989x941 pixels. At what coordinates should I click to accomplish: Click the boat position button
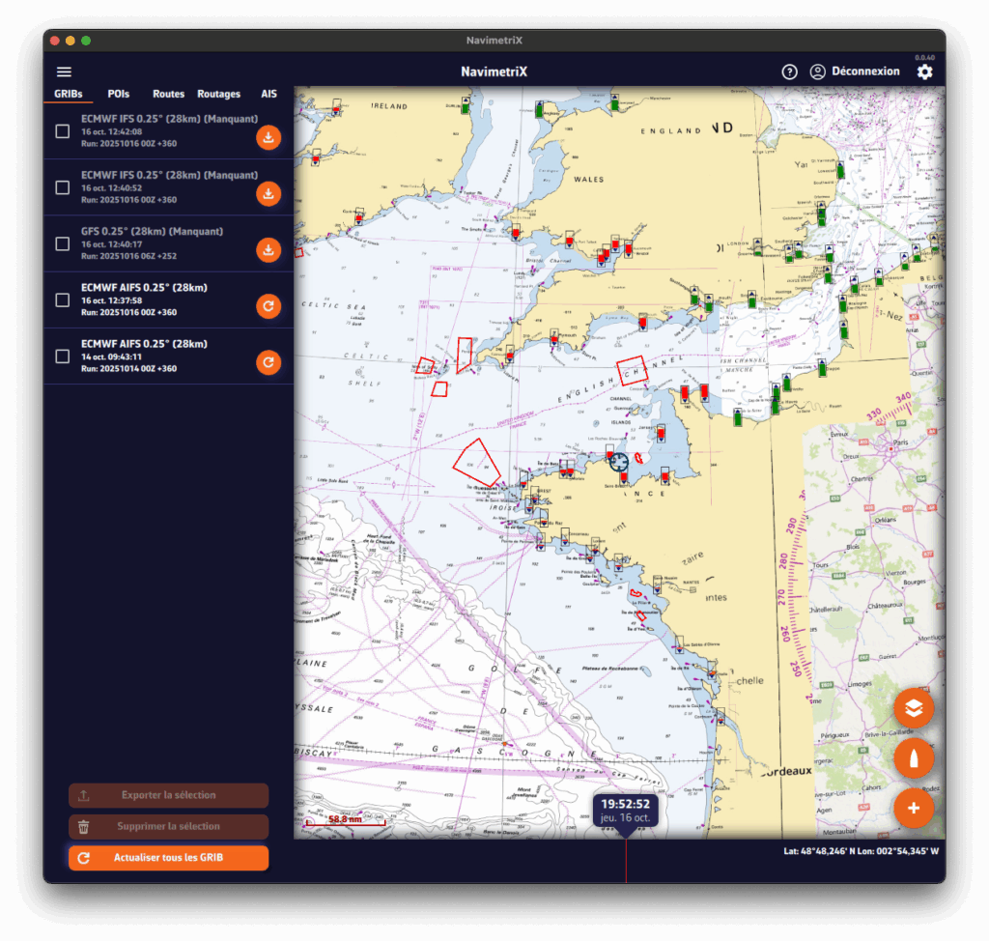pyautogui.click(x=914, y=758)
